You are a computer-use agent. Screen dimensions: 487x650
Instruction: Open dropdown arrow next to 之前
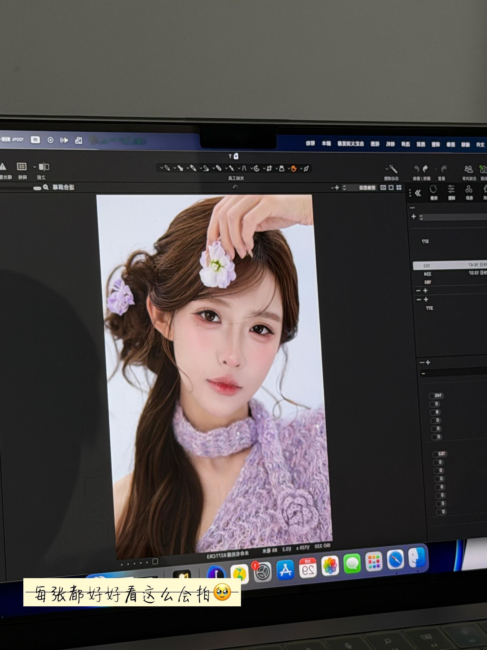coord(35,167)
